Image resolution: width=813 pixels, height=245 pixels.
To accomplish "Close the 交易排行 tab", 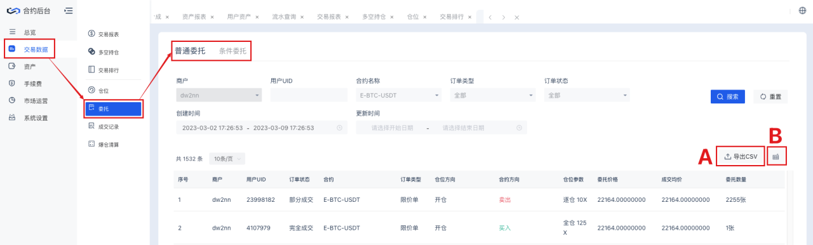I will coord(470,17).
